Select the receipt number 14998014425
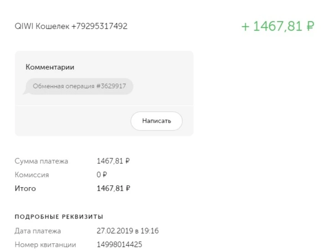The height and width of the screenshot is (251, 324). coord(119,244)
